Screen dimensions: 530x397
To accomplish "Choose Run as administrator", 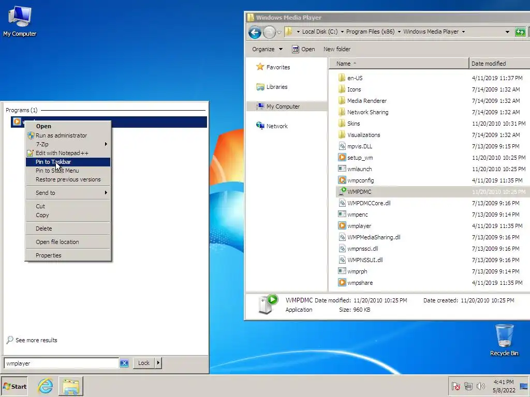I will tap(68, 135).
